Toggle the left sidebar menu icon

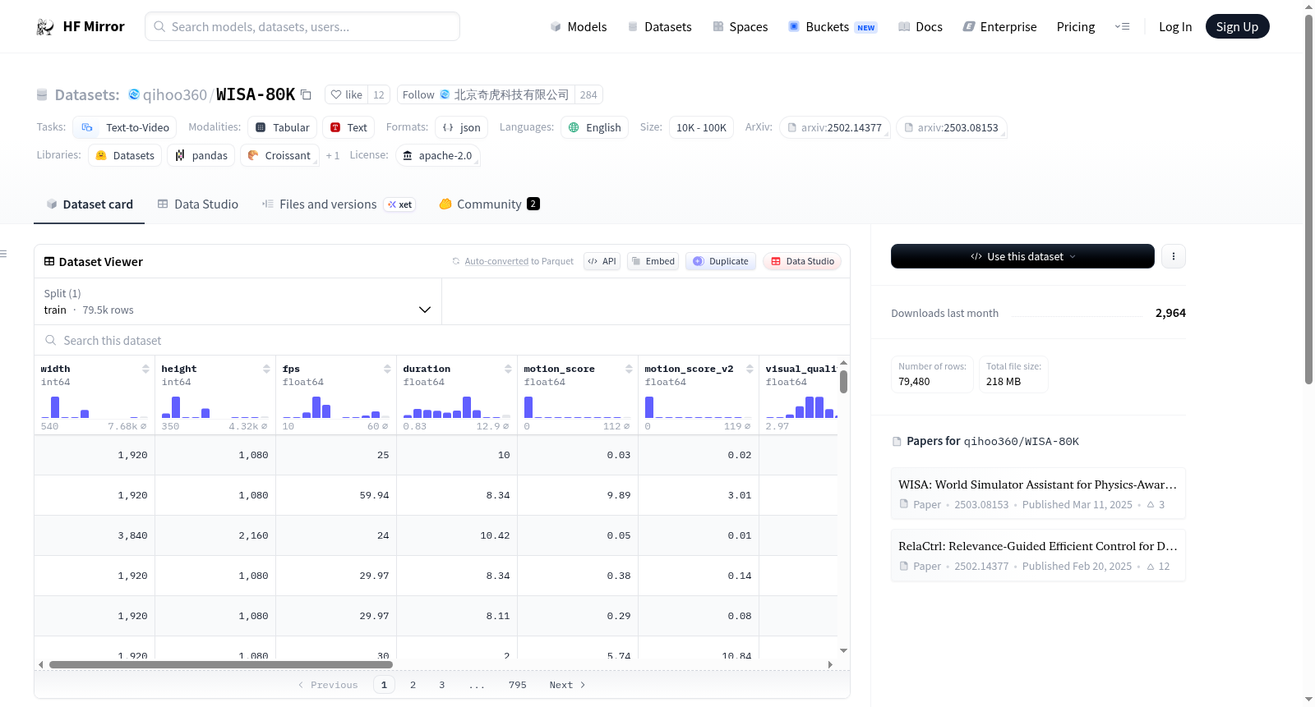pos(3,254)
